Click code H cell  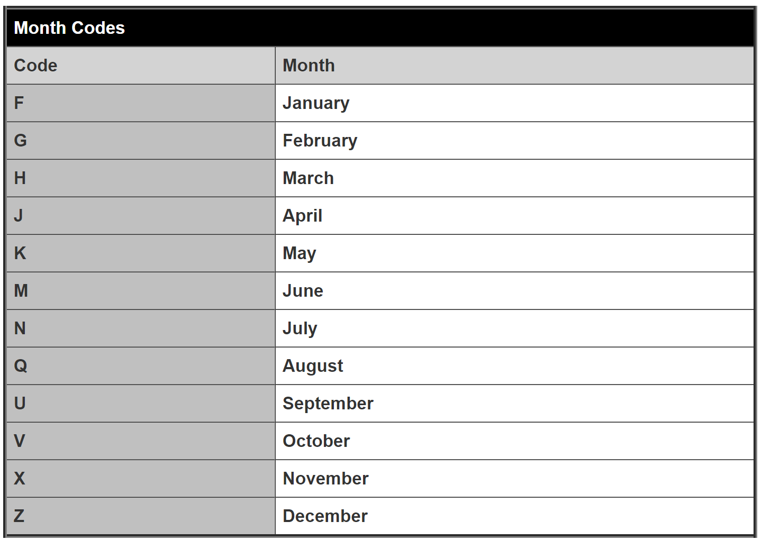tap(20, 178)
